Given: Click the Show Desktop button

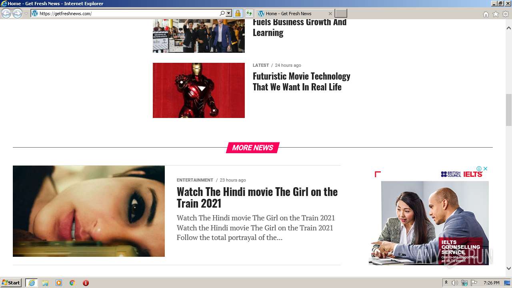Looking at the screenshot, I should [508, 283].
